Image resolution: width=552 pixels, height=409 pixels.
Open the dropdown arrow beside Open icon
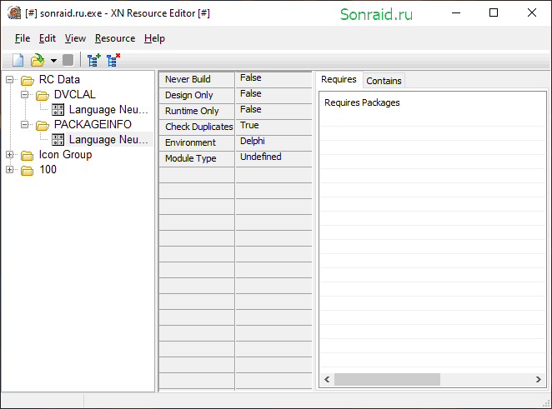click(53, 61)
